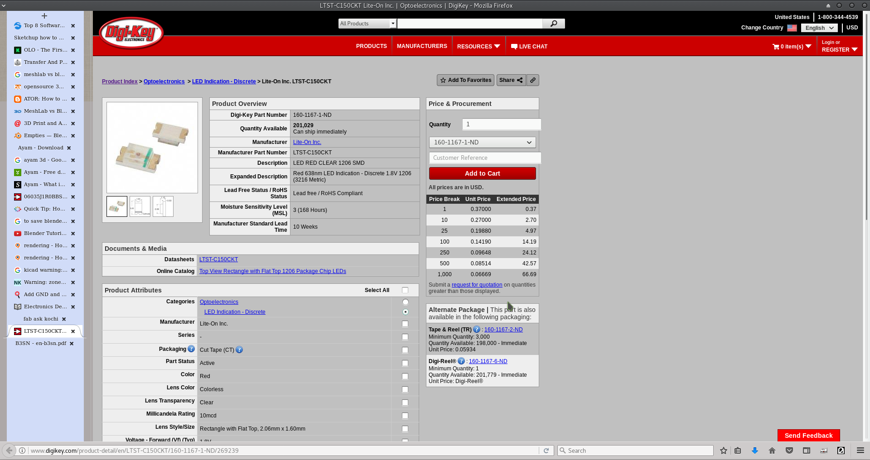Click the Packaging help question icon
Screen dimensions: 870x460
pyautogui.click(x=191, y=349)
